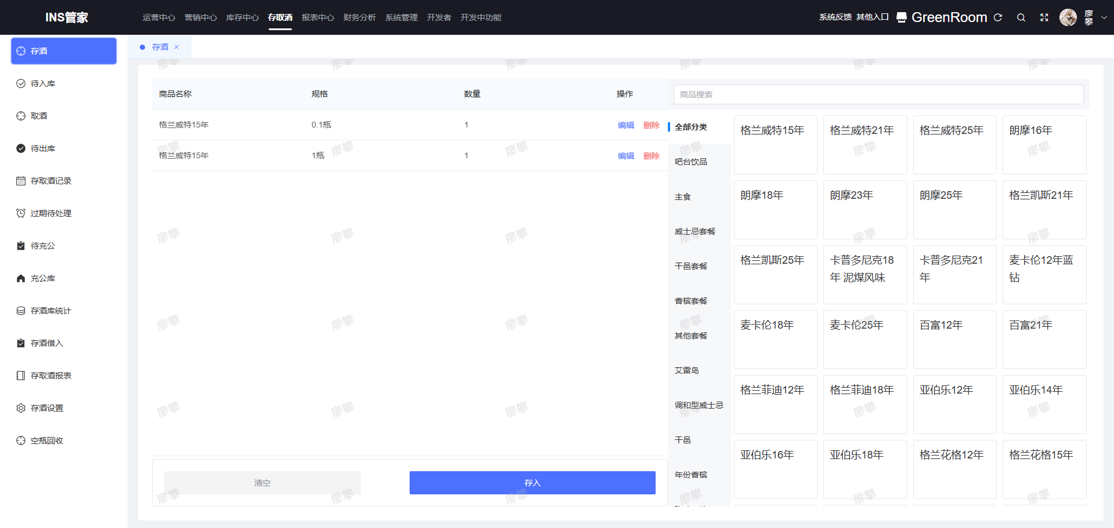1114x528 pixels.
Task: Add product card 格兰威特21年
Action: click(865, 145)
